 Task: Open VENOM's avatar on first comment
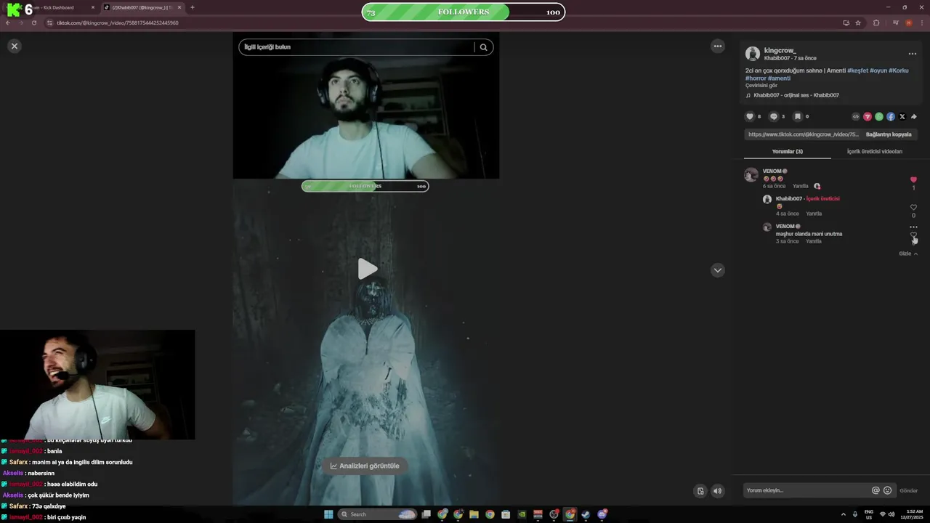click(x=751, y=175)
